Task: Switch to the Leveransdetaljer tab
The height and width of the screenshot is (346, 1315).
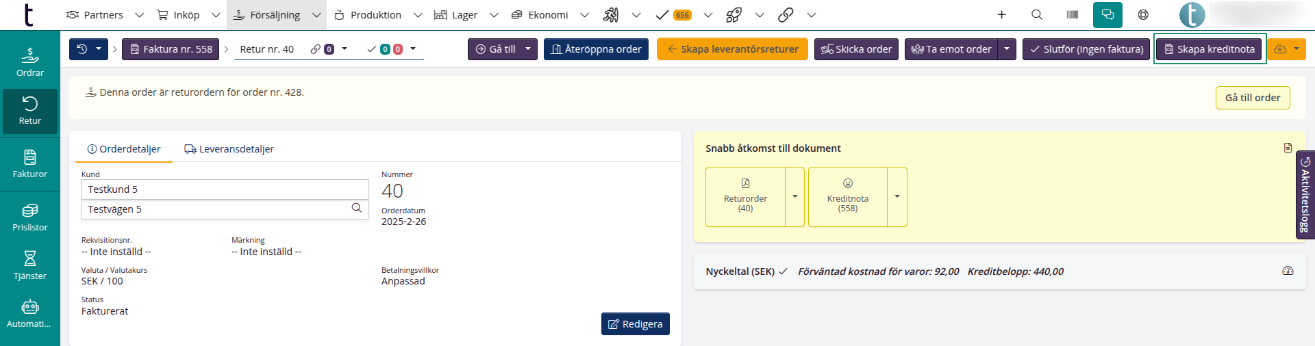Action: tap(229, 149)
